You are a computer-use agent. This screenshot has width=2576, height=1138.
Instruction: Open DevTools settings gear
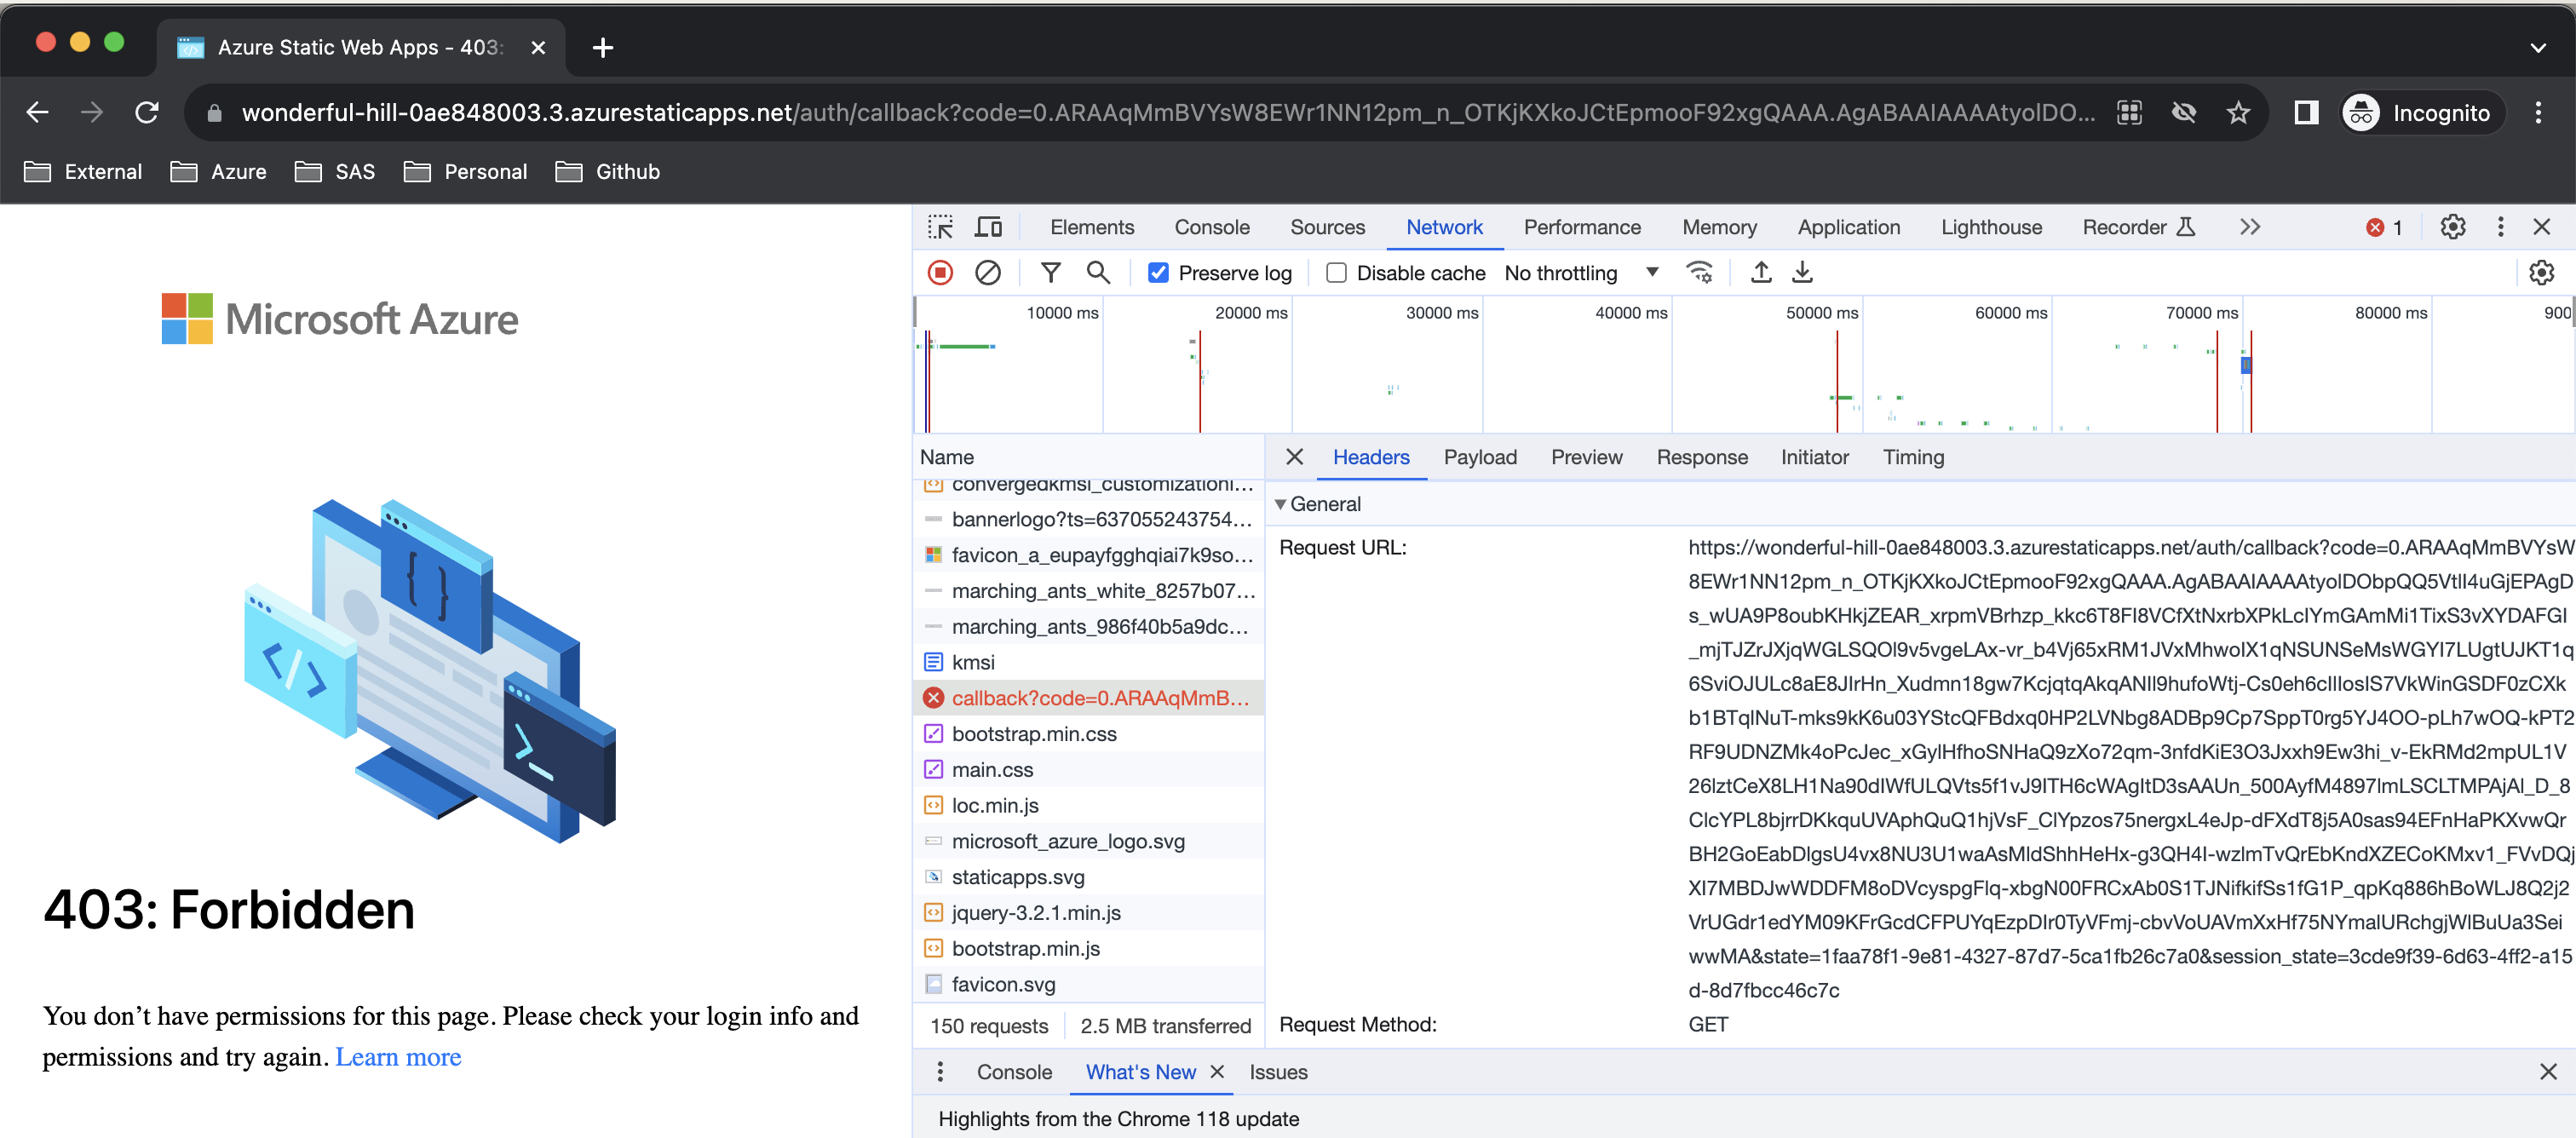coord(2452,227)
